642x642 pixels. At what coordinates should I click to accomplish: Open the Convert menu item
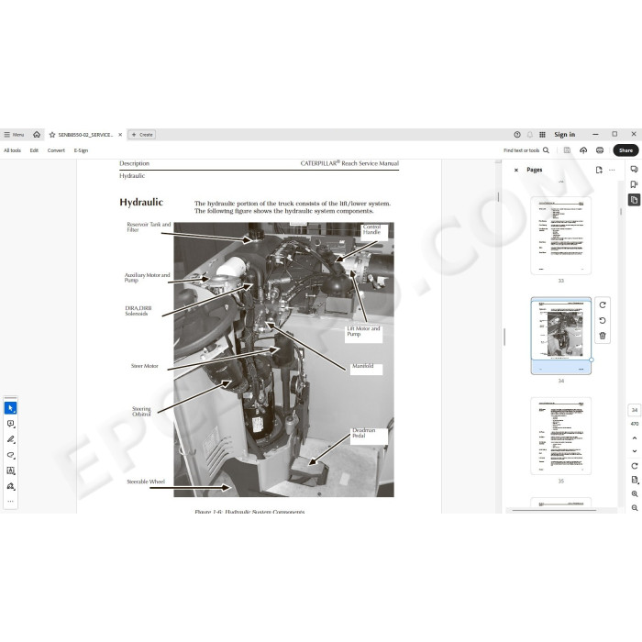pyautogui.click(x=56, y=150)
